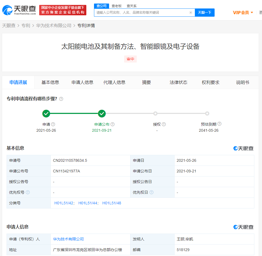Click the 授权 step circle marker
The width and height of the screenshot is (262, 256).
[x=155, y=114]
